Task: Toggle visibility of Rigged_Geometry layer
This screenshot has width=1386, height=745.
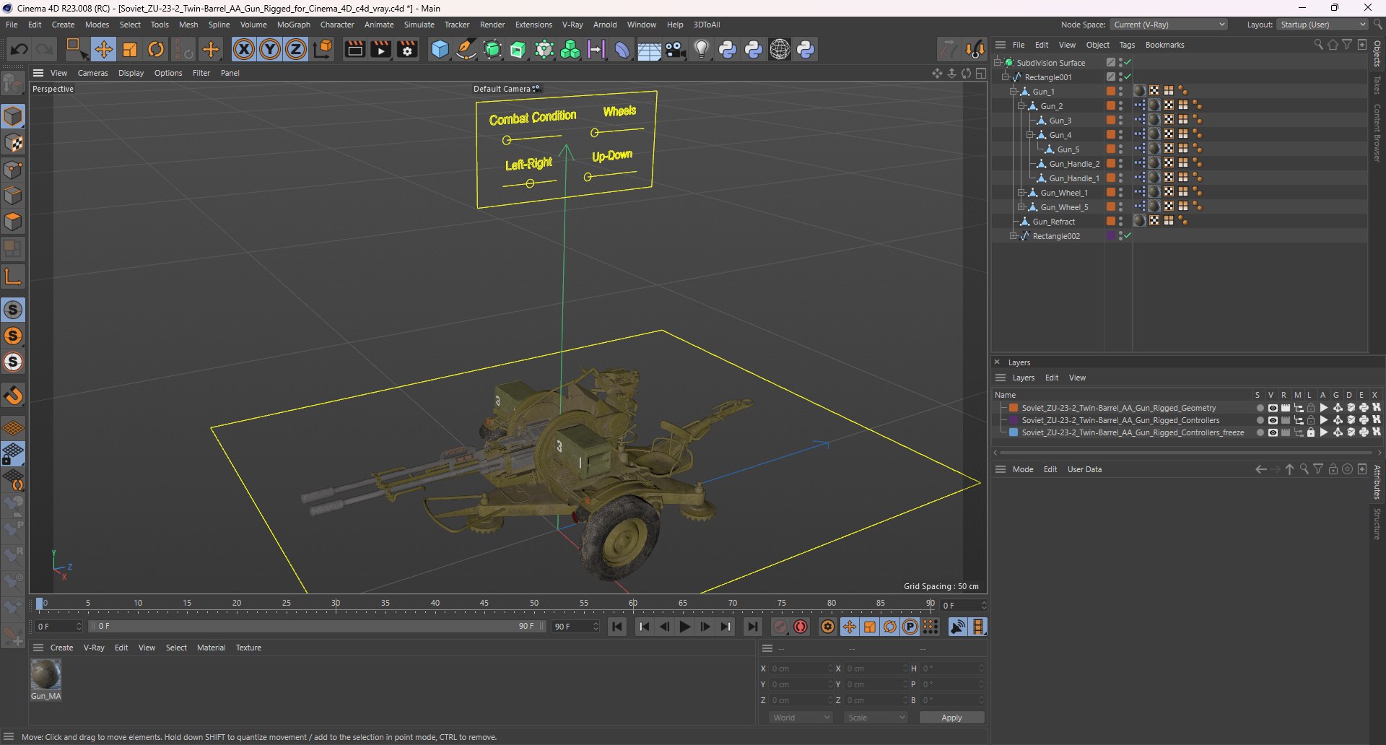Action: (x=1272, y=408)
